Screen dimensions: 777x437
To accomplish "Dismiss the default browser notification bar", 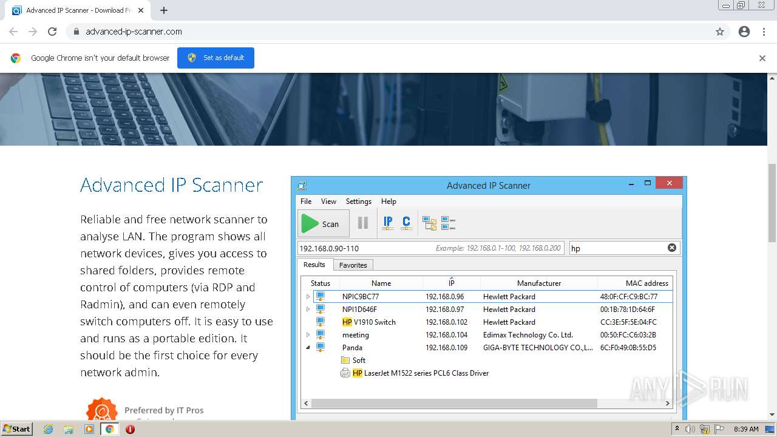I will coord(762,58).
